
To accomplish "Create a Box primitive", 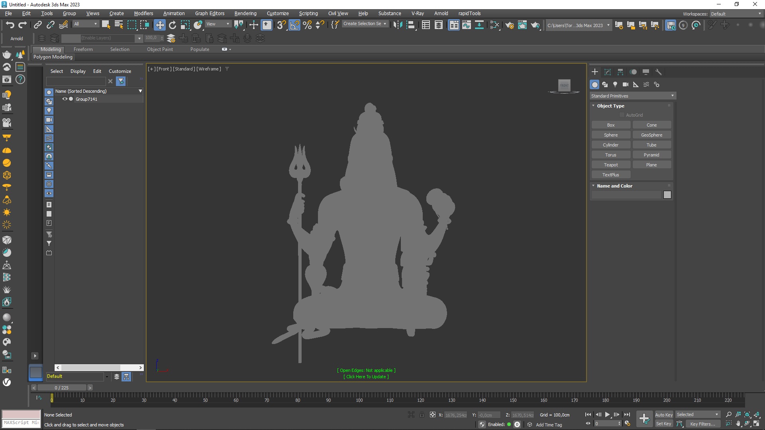I will [611, 125].
